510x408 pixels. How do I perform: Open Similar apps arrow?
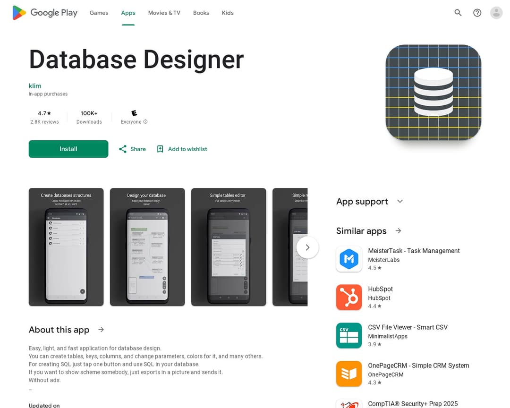click(x=399, y=230)
